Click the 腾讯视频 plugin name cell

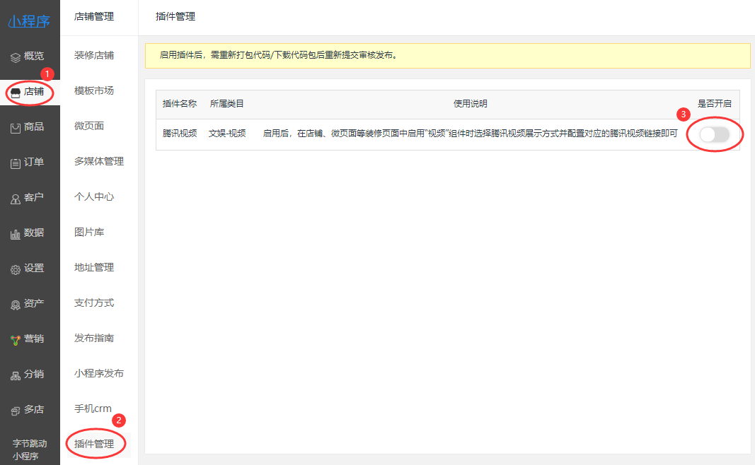[180, 133]
